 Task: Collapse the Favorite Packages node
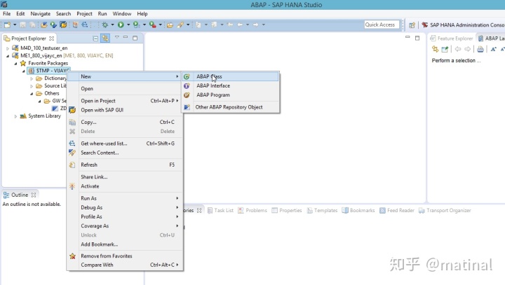click(x=15, y=63)
